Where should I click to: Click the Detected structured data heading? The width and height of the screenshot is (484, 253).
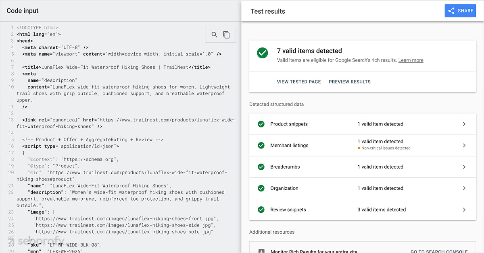coord(276,104)
